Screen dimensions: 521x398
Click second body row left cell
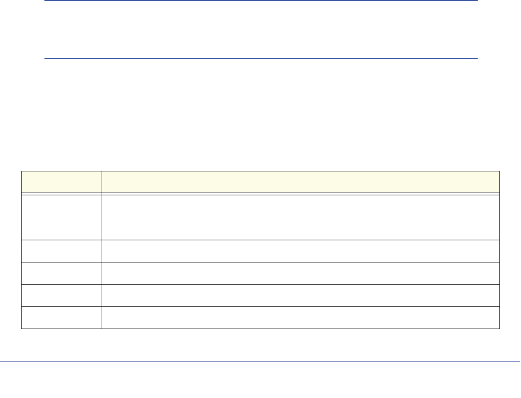[61, 251]
